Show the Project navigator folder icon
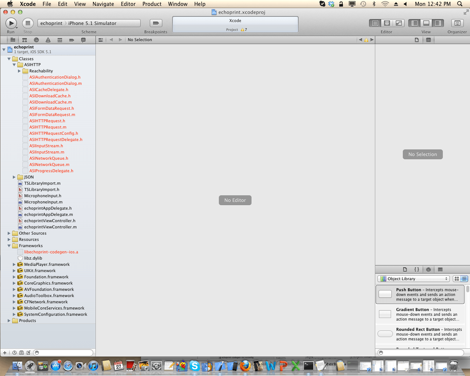The height and width of the screenshot is (376, 470). tap(13, 40)
